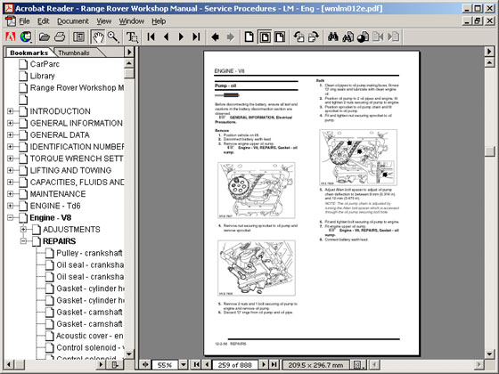The image size is (499, 374).
Task: Go to the next page in status bar
Action: point(264,364)
